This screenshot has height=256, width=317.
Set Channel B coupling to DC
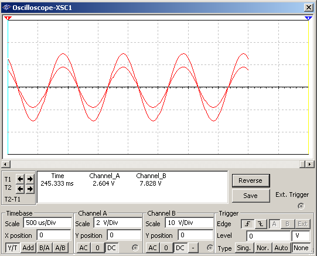pyautogui.click(x=180, y=248)
